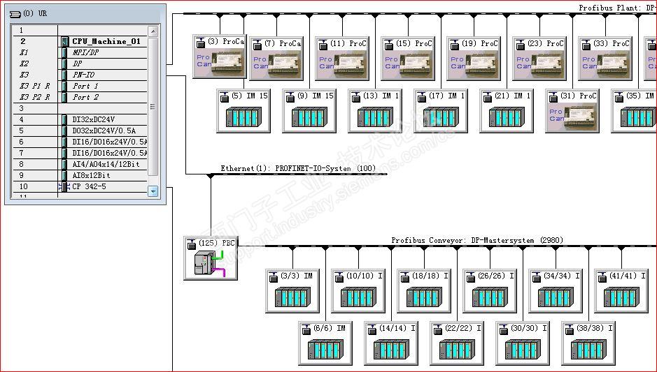The image size is (657, 372).
Task: Select conveyor station (3/3) IM
Action: coord(292,291)
